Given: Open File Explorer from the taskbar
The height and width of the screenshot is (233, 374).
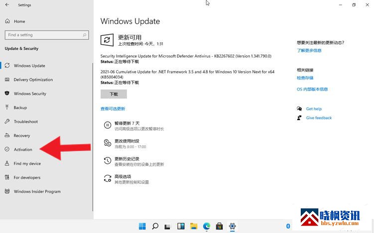Looking at the screenshot, I should click(194, 226).
